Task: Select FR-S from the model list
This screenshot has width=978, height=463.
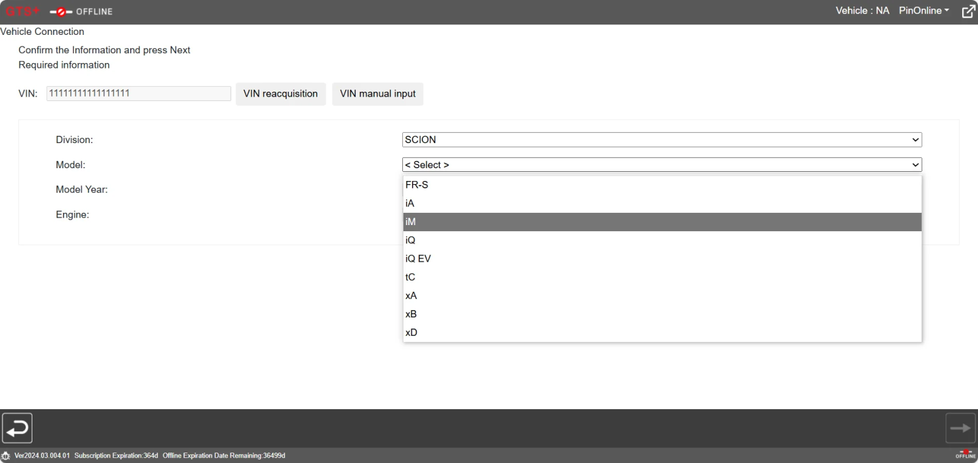Action: point(417,185)
